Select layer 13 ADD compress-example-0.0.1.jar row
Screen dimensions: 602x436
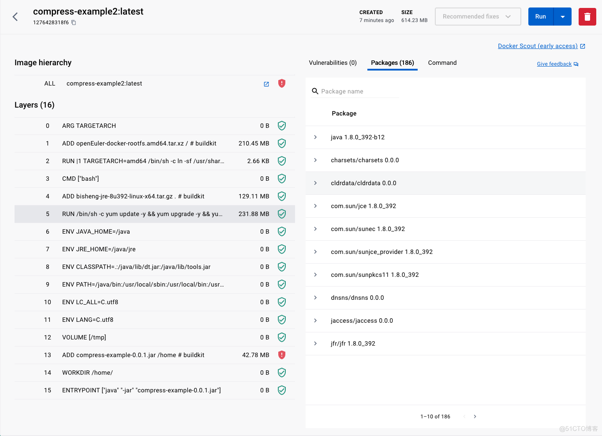point(155,355)
